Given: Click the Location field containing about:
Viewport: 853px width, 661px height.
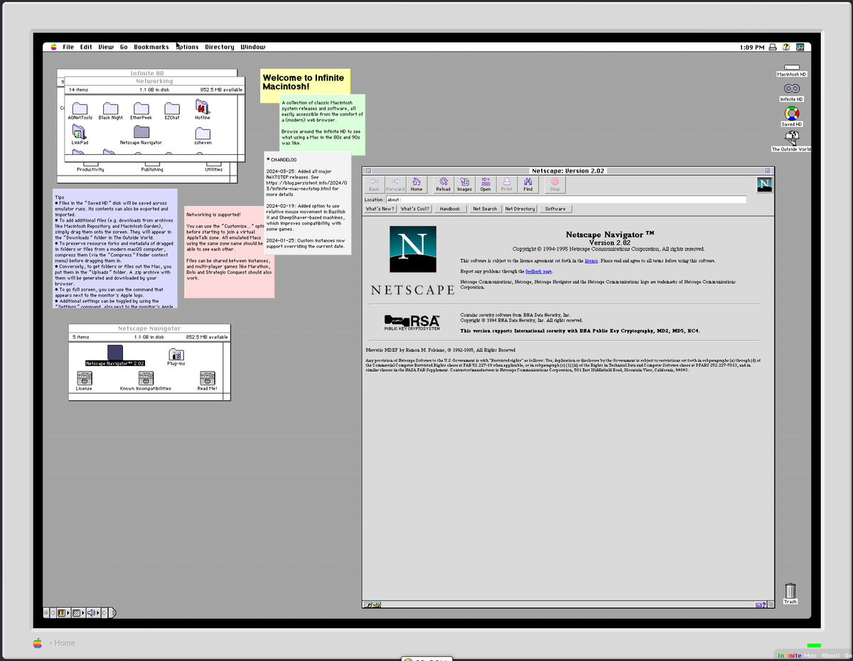Looking at the screenshot, I should pos(565,200).
